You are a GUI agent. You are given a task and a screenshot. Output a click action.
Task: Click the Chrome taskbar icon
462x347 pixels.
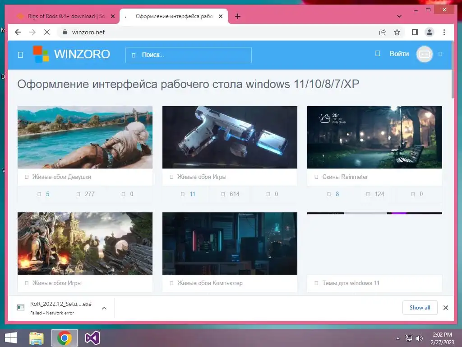(65, 338)
